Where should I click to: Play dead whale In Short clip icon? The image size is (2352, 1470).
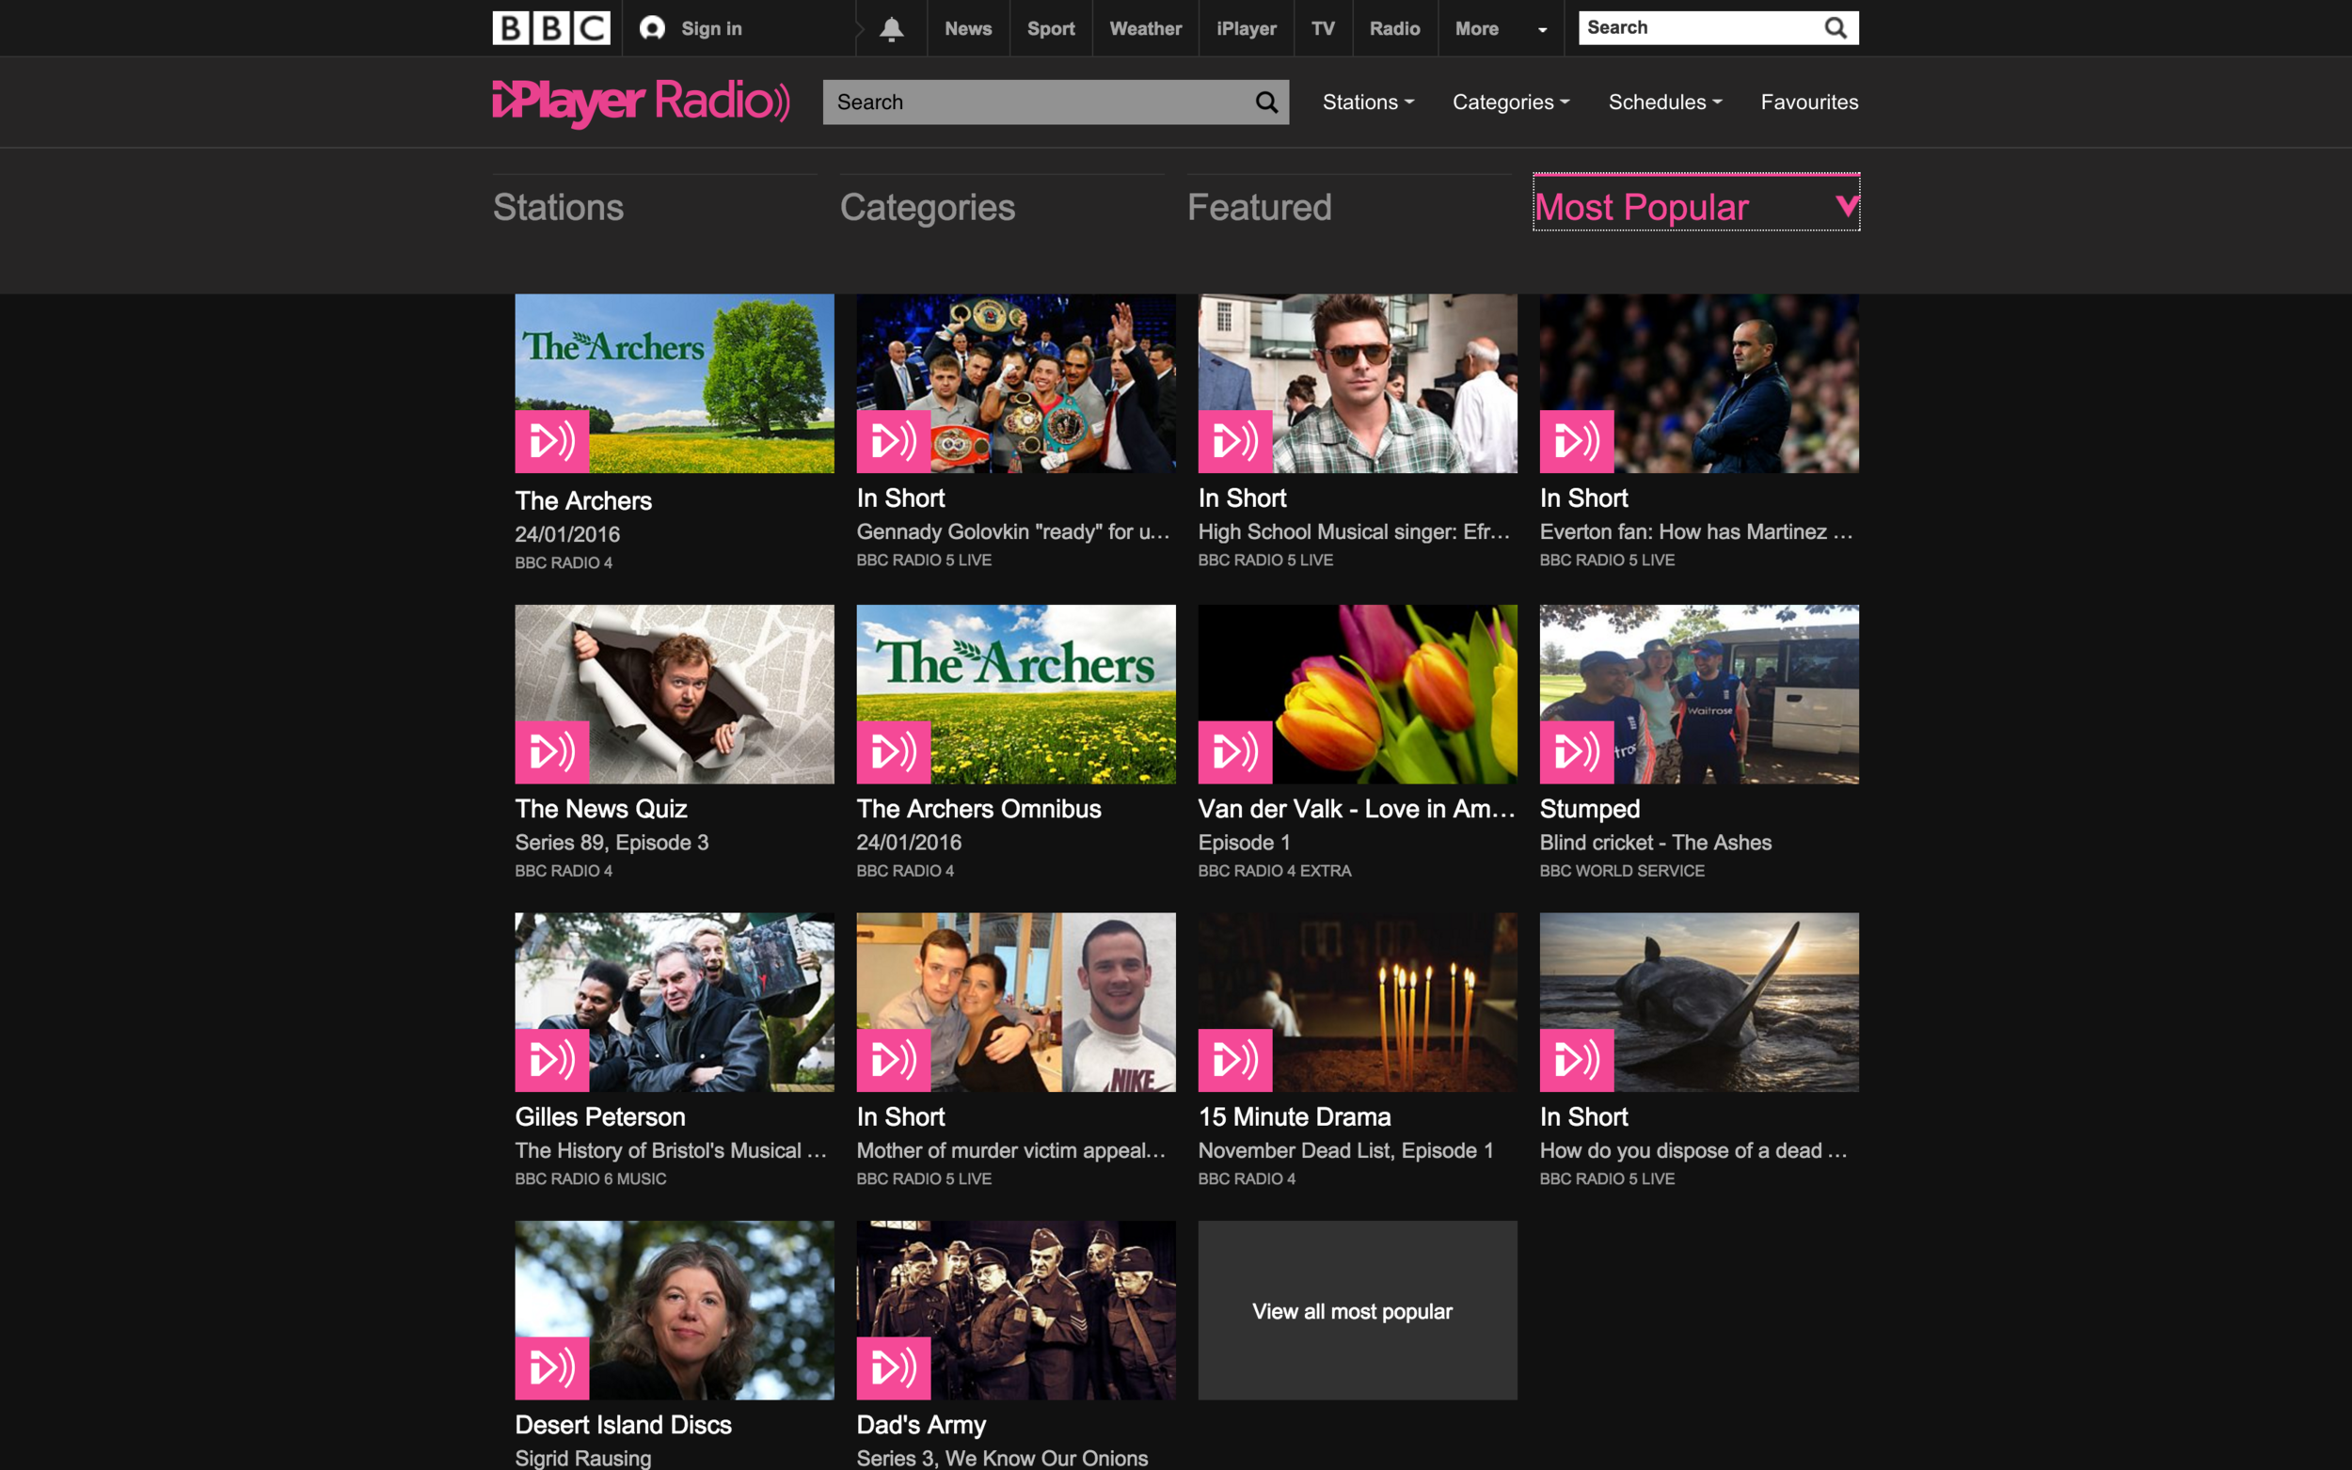1577,1060
